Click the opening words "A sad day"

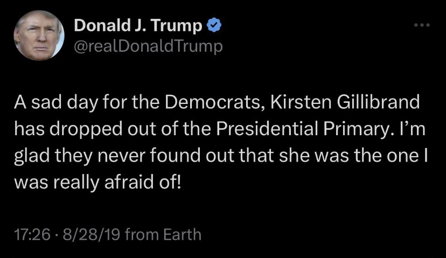click(56, 102)
